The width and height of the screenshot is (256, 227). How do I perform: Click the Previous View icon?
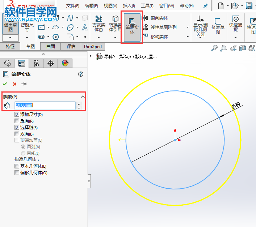tap(233, 48)
